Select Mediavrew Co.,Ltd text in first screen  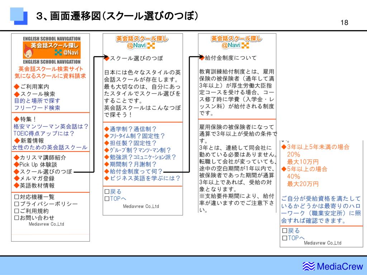(46, 224)
